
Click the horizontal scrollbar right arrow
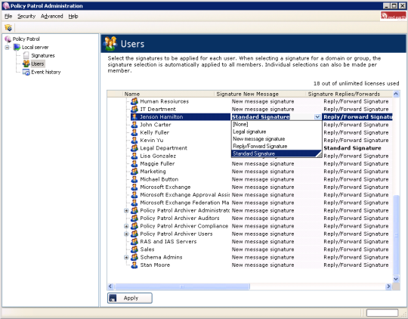click(x=388, y=286)
